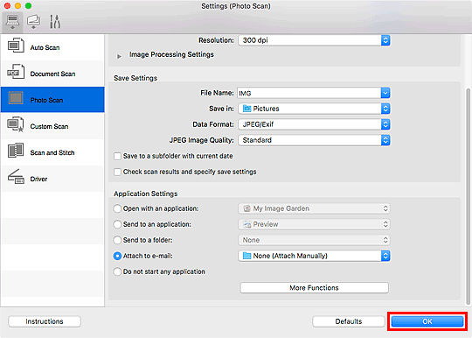
Task: Open the Save in Pictures dropdown
Action: [314, 109]
